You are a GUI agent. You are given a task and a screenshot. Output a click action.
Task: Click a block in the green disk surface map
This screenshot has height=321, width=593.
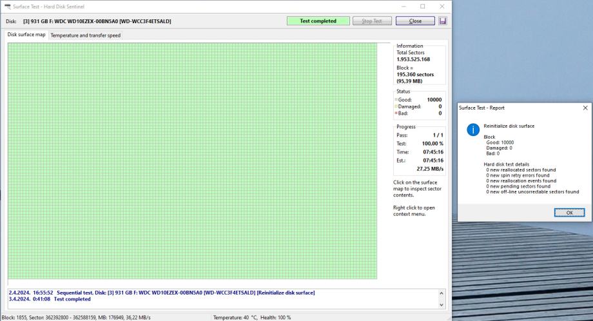[x=192, y=160]
